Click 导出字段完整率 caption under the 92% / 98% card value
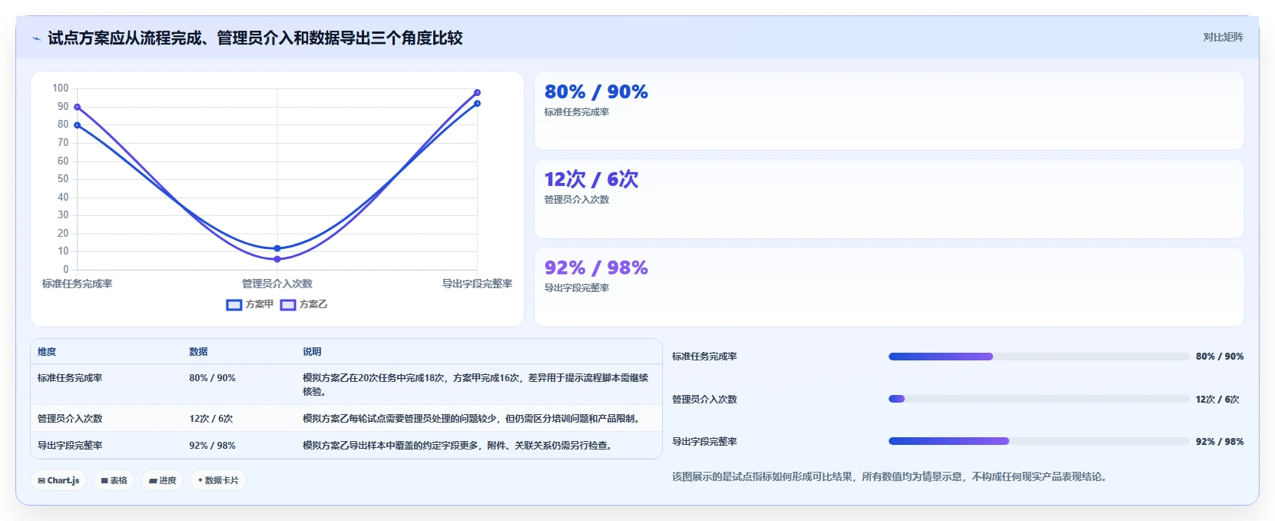 tap(577, 288)
